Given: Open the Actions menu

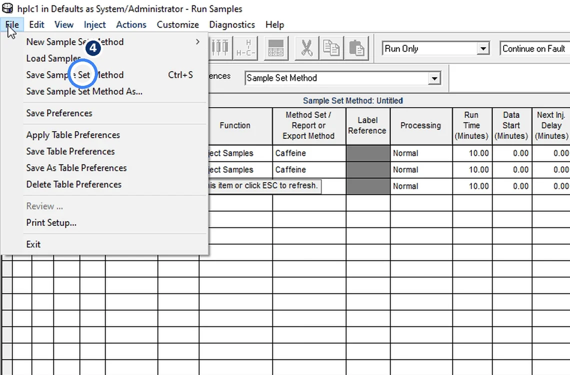Looking at the screenshot, I should click(131, 24).
